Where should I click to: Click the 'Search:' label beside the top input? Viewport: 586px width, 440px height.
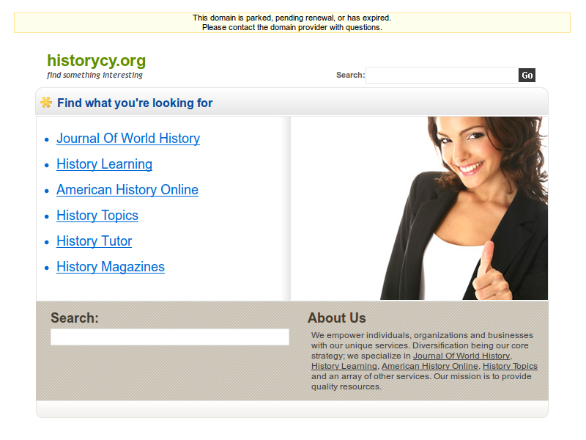click(350, 75)
